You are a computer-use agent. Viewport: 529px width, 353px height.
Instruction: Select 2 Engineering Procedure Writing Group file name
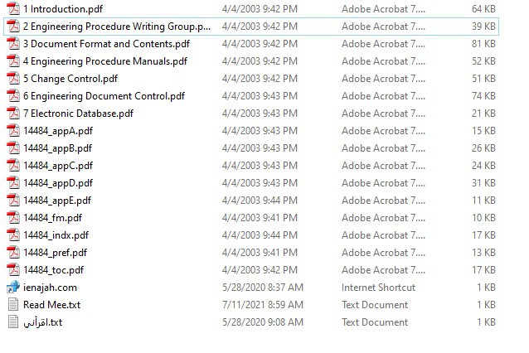pyautogui.click(x=117, y=26)
